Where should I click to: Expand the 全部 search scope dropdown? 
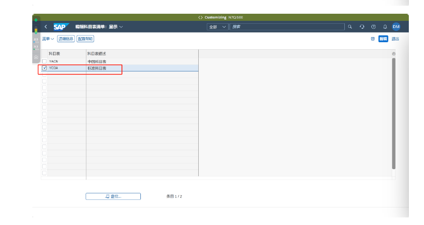pos(218,27)
